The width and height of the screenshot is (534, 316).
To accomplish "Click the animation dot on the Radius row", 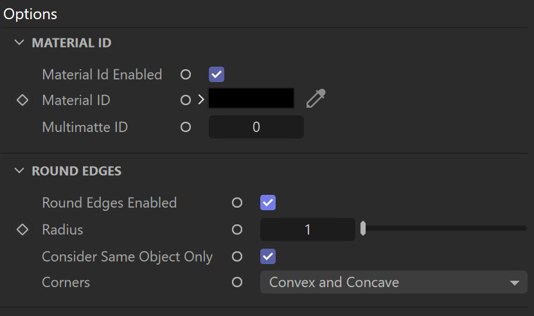I will click(x=237, y=229).
